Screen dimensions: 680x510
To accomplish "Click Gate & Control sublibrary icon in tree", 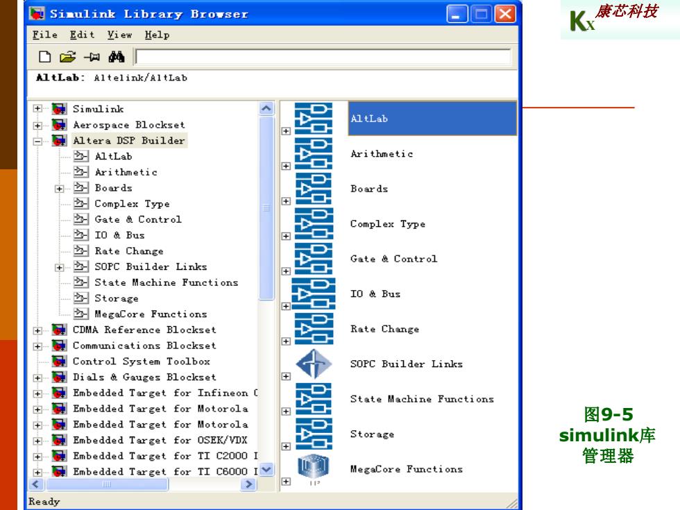I will click(x=80, y=219).
